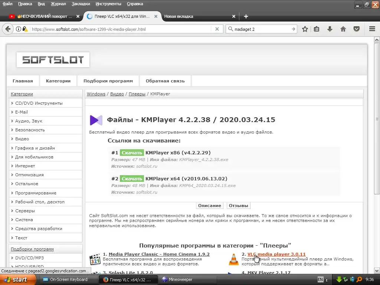Open the Downloads arrow icon
This screenshot has height=285, width=380.
[x=330, y=29]
